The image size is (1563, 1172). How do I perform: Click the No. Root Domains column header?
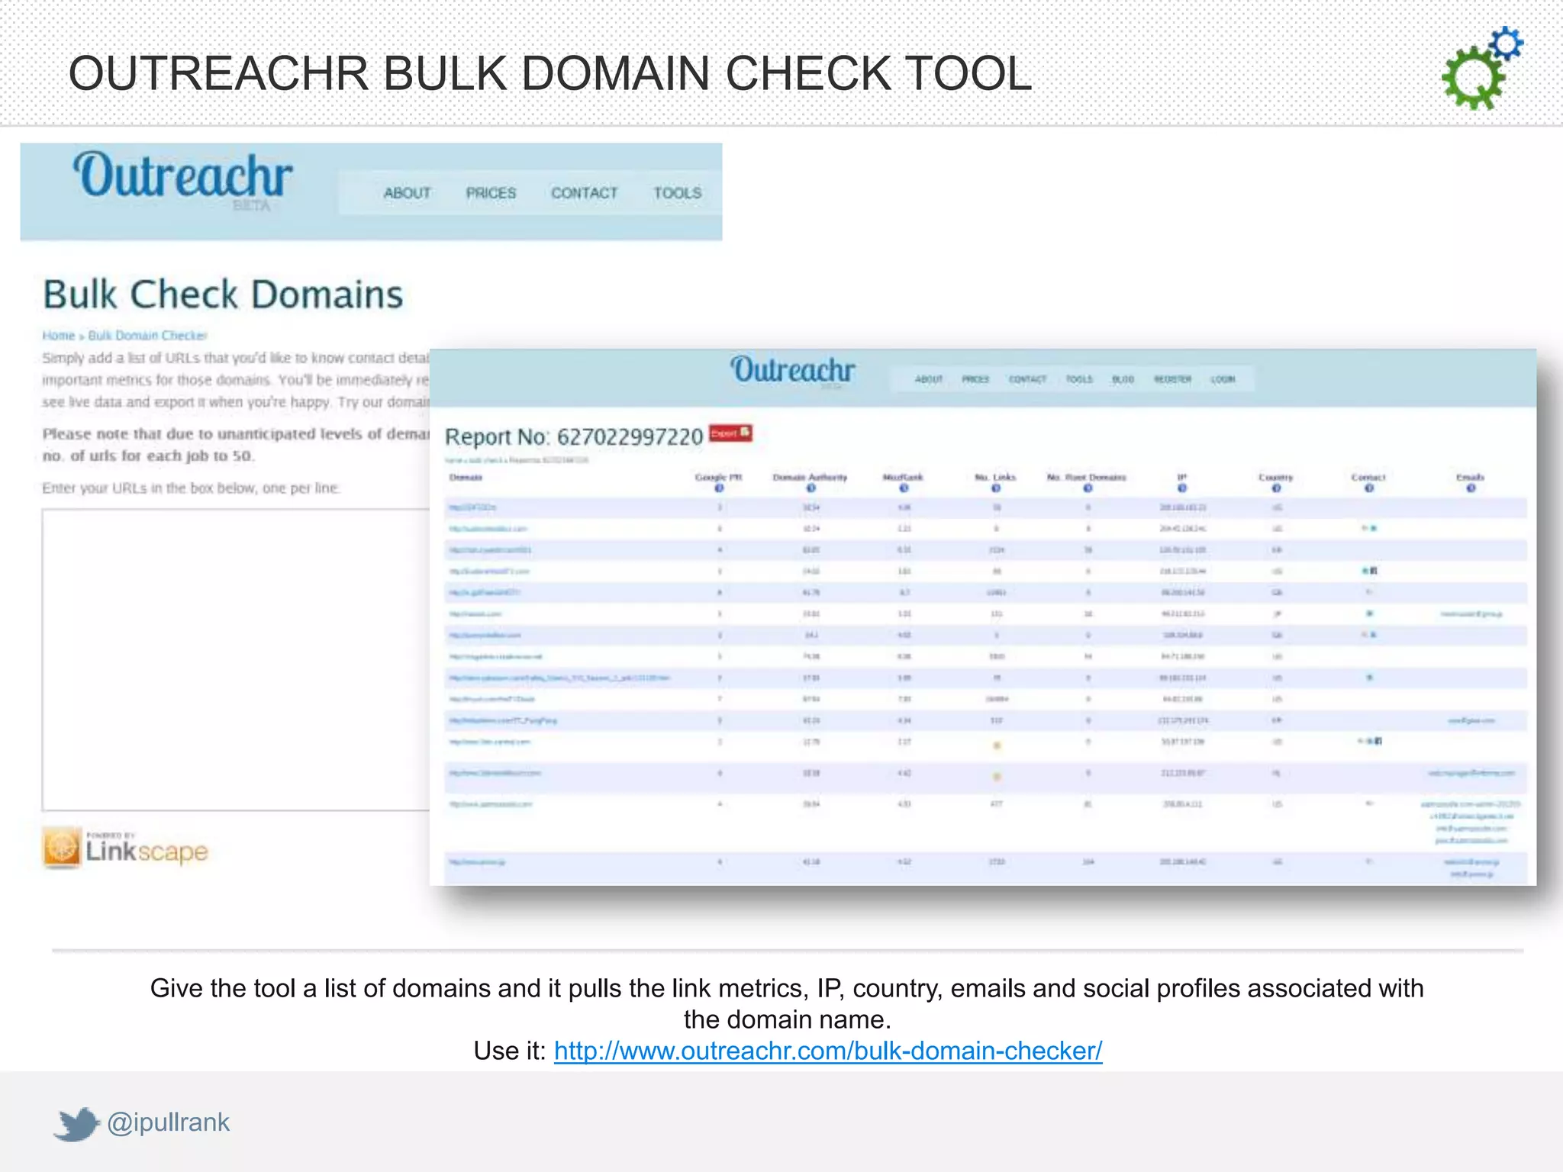coord(1087,478)
